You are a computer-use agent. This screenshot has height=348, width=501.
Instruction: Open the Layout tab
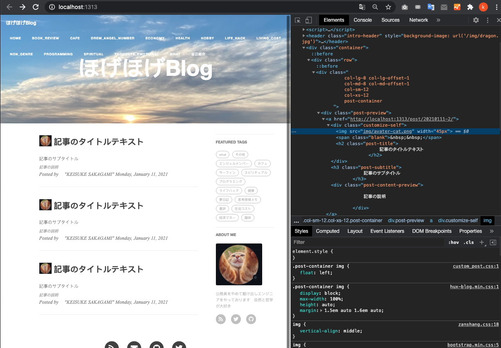pos(355,231)
